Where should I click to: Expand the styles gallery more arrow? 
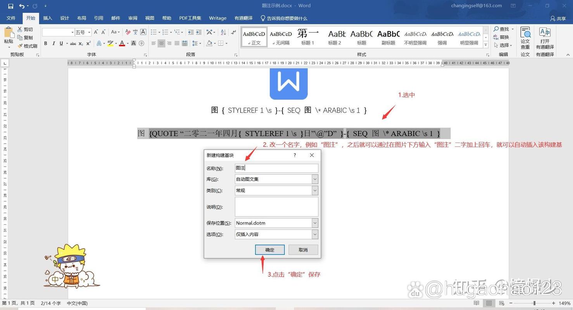[x=486, y=45]
